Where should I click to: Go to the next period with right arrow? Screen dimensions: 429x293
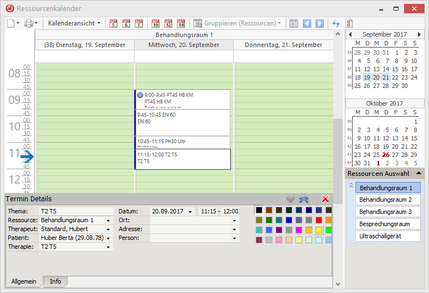[319, 23]
